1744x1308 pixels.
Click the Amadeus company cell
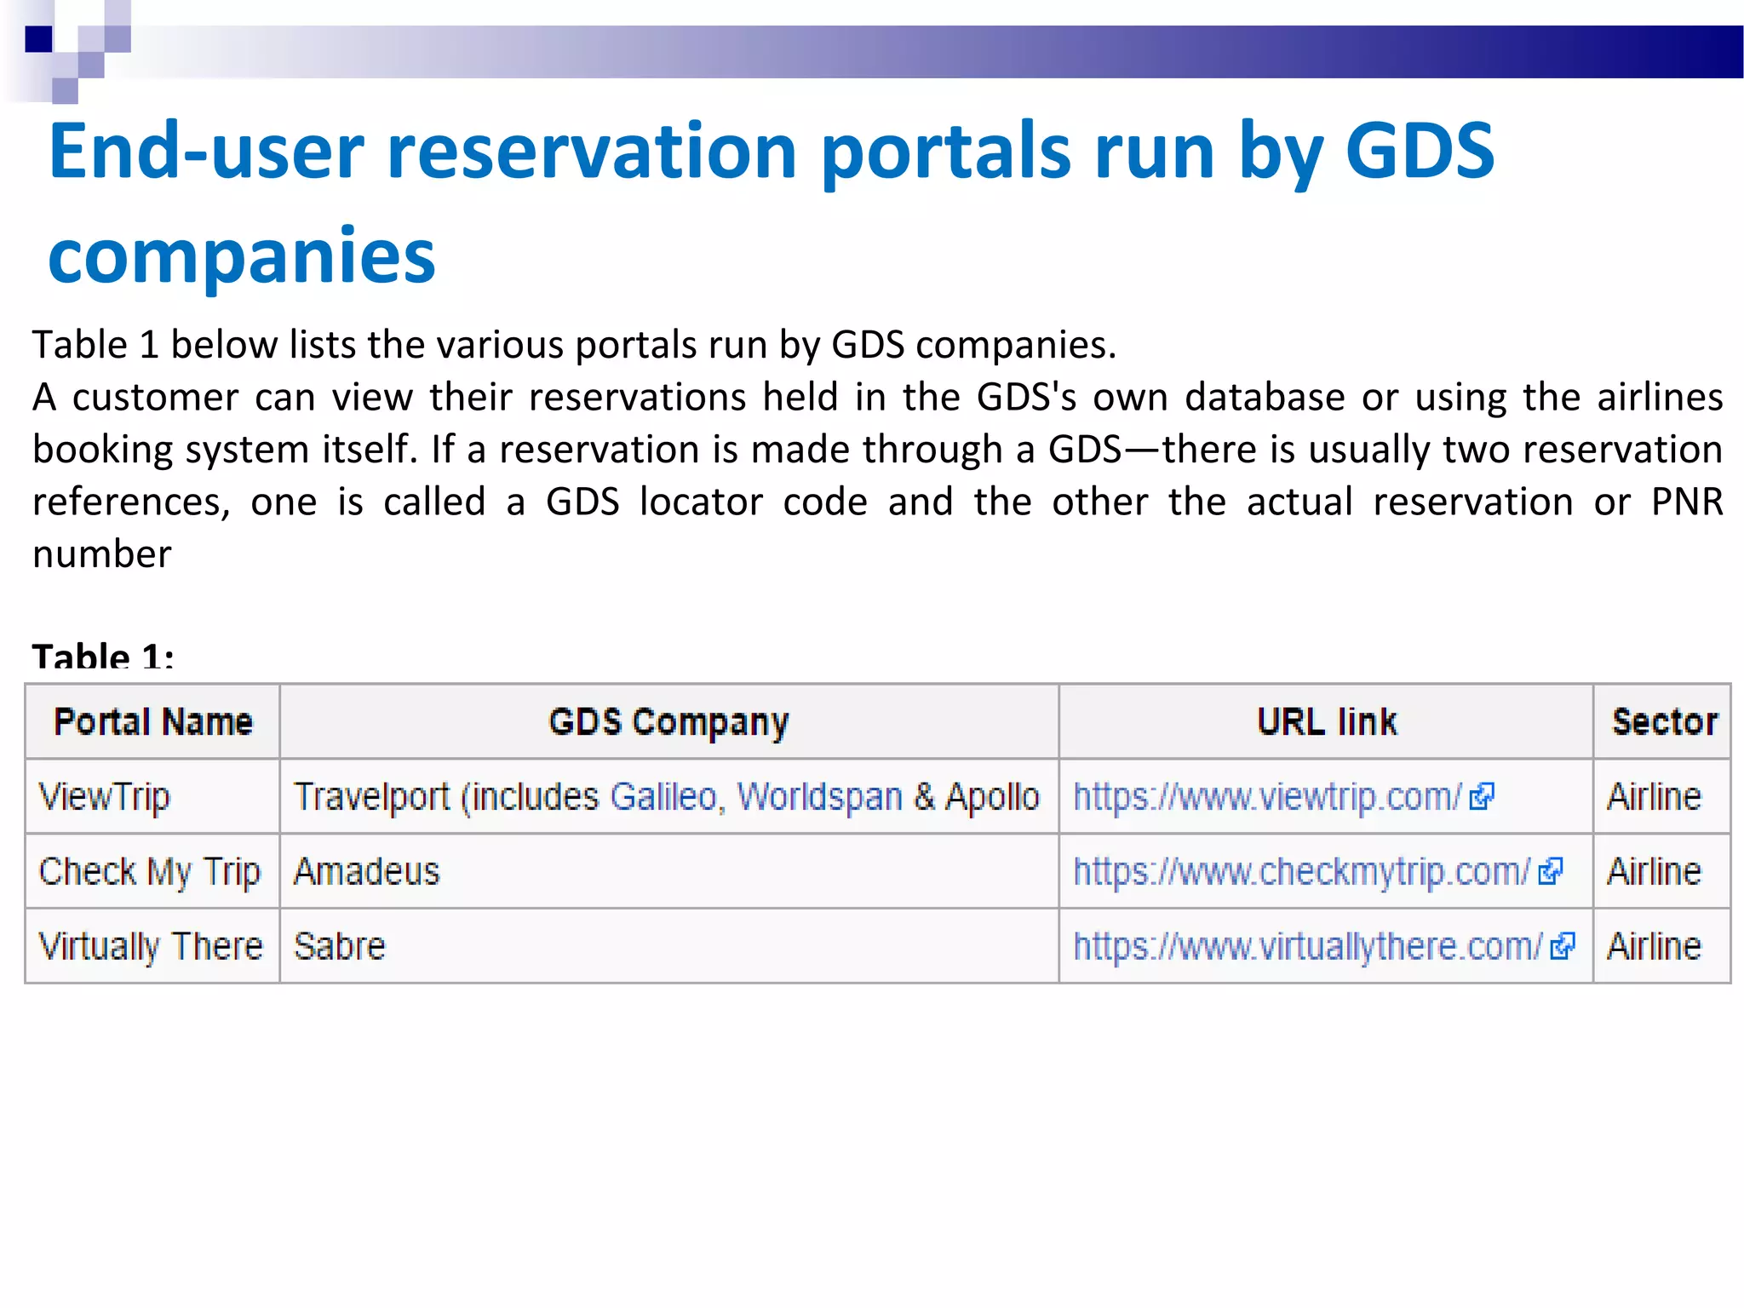pyautogui.click(x=366, y=871)
